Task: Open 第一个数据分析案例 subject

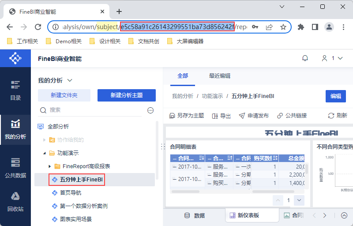Action: pyautogui.click(x=80, y=206)
